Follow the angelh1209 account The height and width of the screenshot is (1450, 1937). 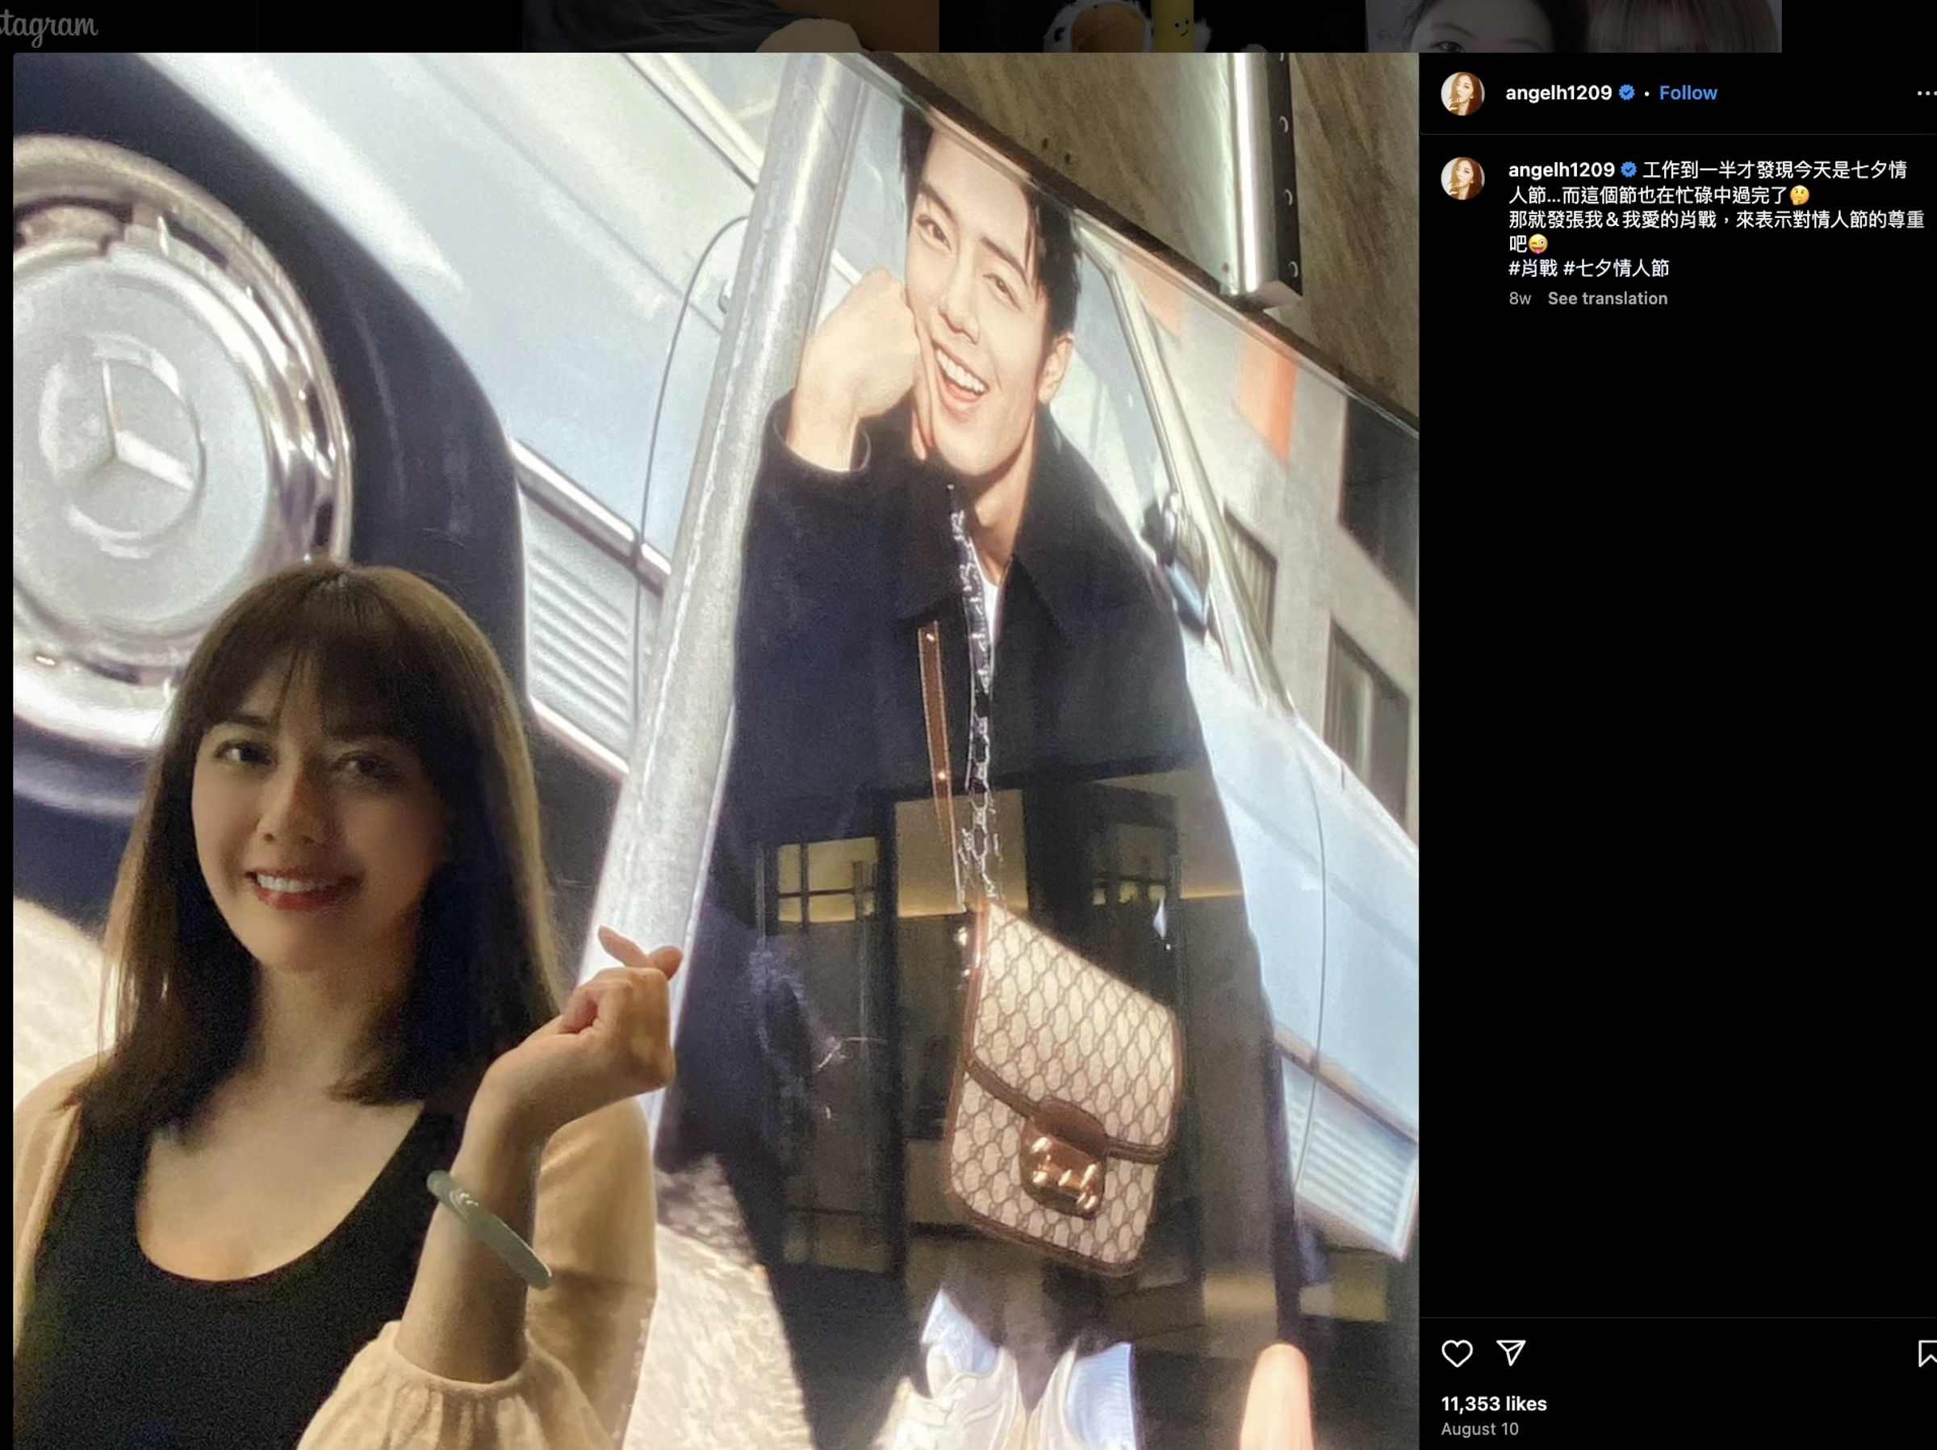pyautogui.click(x=1688, y=93)
